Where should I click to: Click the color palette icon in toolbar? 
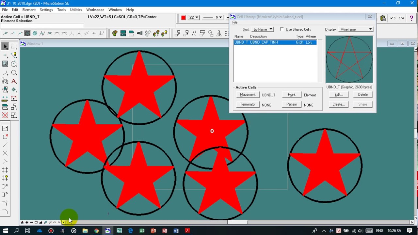115,33
